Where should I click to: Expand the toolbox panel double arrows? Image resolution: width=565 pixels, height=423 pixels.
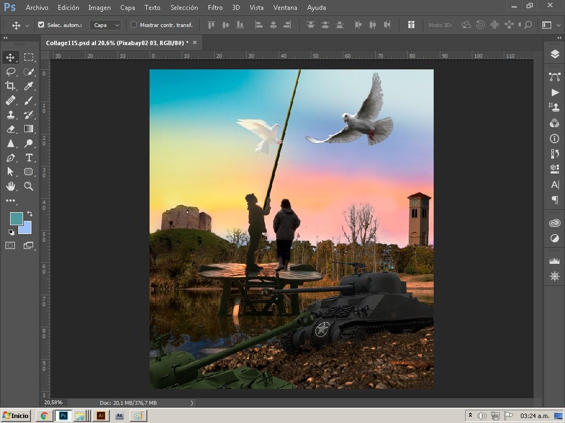click(x=5, y=38)
